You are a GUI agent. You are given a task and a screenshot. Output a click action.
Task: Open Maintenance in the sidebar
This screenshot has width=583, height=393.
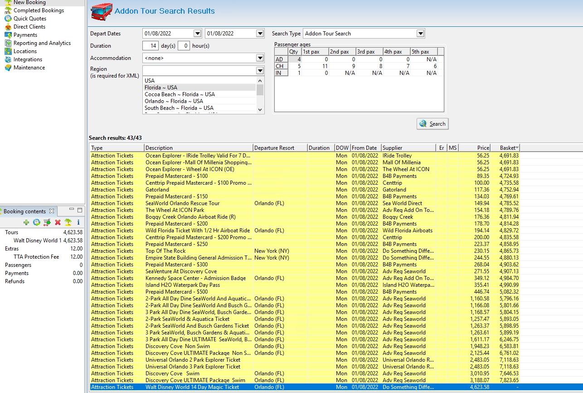tap(29, 68)
